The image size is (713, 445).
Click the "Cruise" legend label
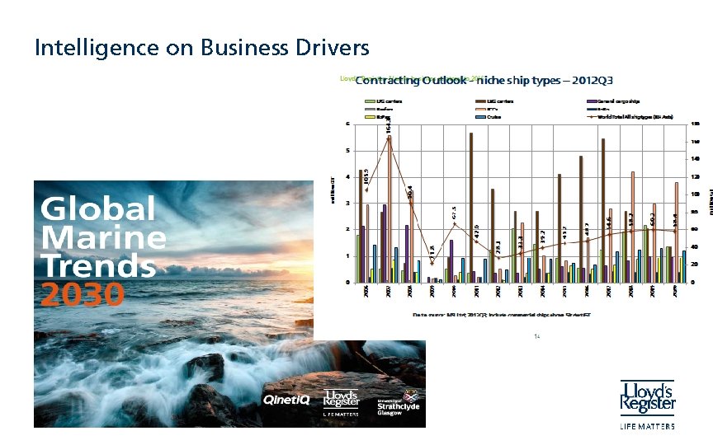[493, 117]
